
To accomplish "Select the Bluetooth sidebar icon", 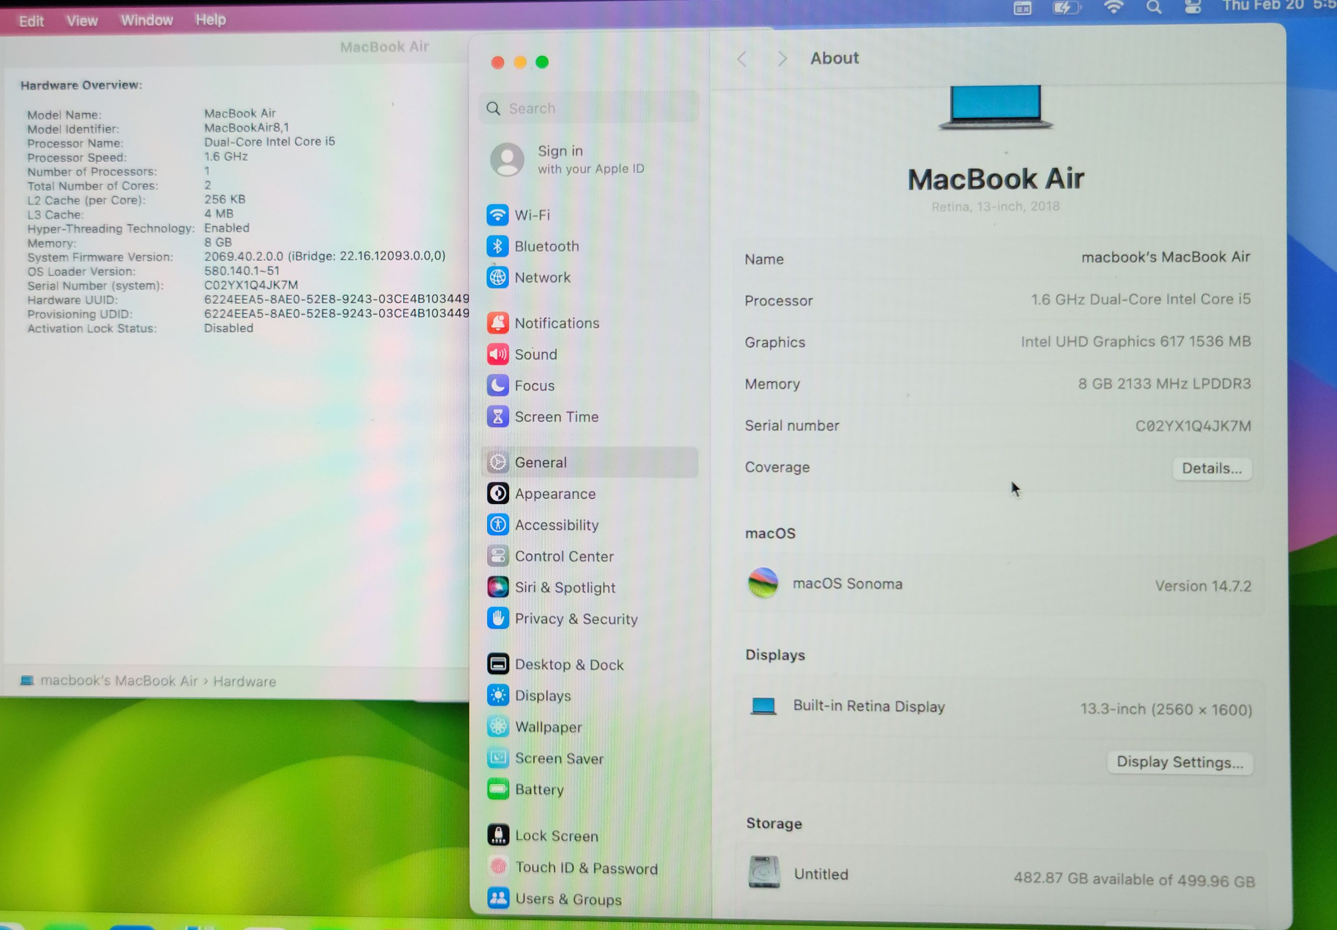I will [x=497, y=246].
